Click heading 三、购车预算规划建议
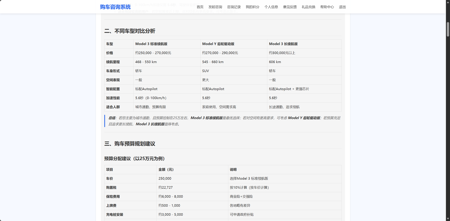This screenshot has height=221, width=450. tap(130, 144)
